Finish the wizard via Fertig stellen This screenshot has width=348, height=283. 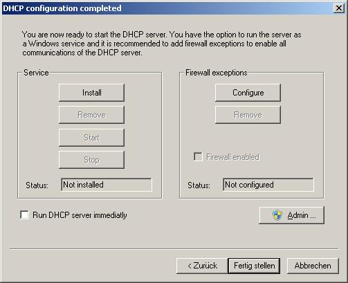click(x=254, y=266)
